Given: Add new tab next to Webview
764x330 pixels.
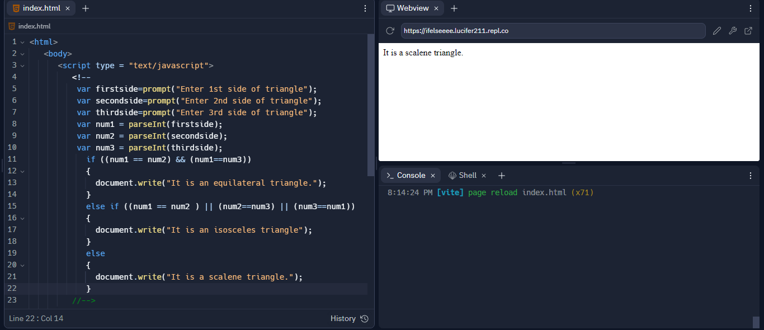Looking at the screenshot, I should [x=454, y=8].
